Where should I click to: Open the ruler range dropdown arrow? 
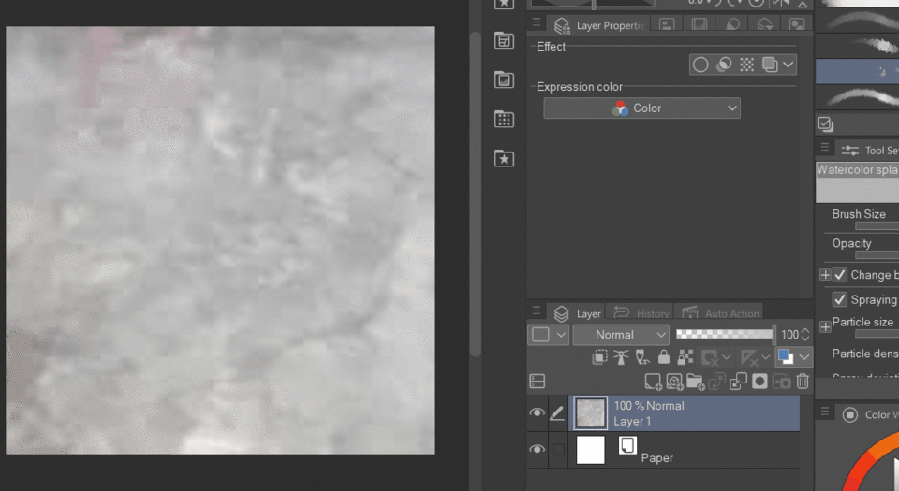point(765,357)
